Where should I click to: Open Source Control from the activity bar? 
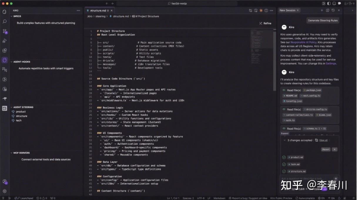pos(4,30)
